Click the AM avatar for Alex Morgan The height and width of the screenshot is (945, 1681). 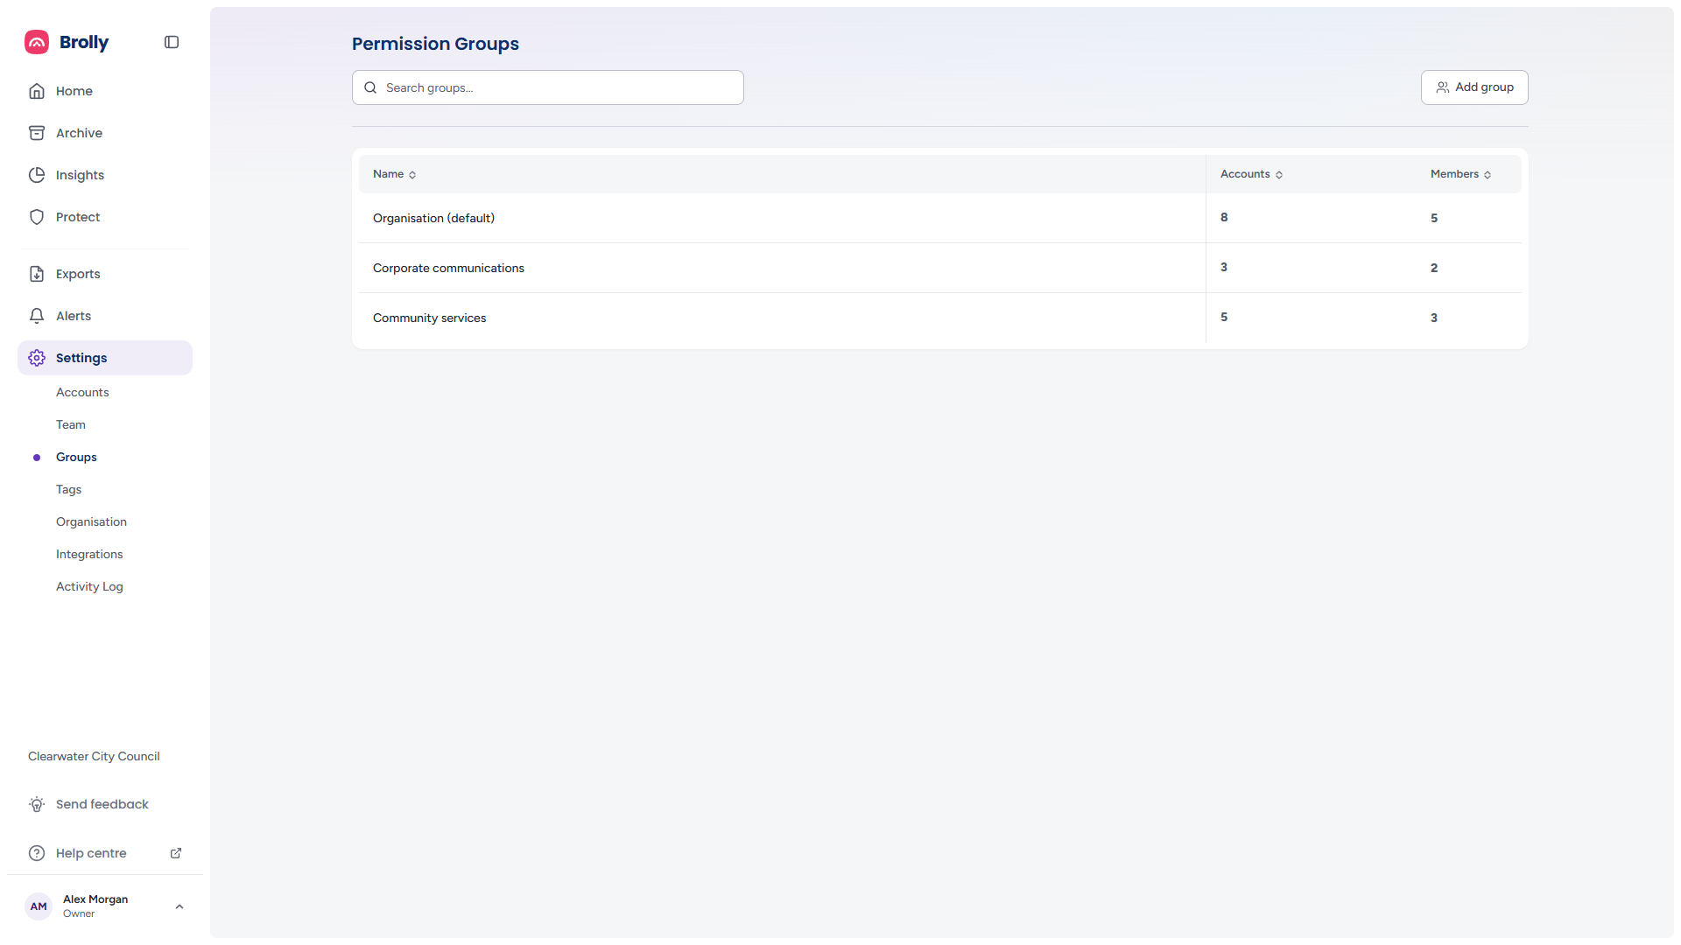coord(39,906)
